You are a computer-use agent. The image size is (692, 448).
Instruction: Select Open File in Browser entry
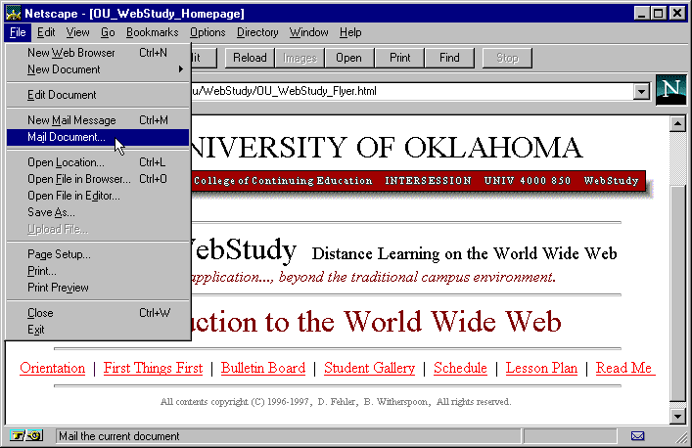98,179
